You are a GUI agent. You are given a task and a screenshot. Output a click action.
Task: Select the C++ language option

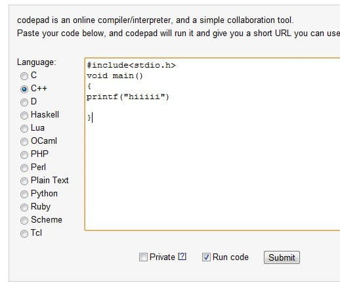pos(24,89)
